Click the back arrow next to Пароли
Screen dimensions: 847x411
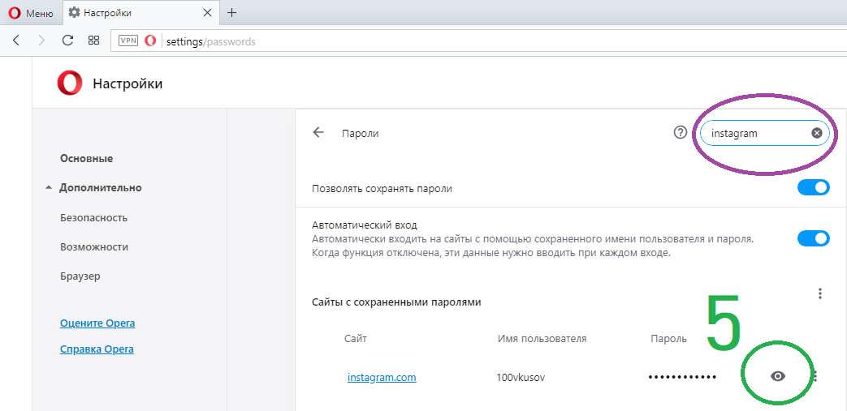point(318,133)
